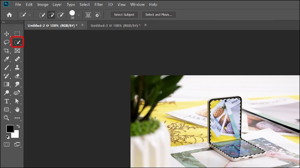The width and height of the screenshot is (300, 168).
Task: Select the Clone Stamp tool
Action: (x=17, y=68)
